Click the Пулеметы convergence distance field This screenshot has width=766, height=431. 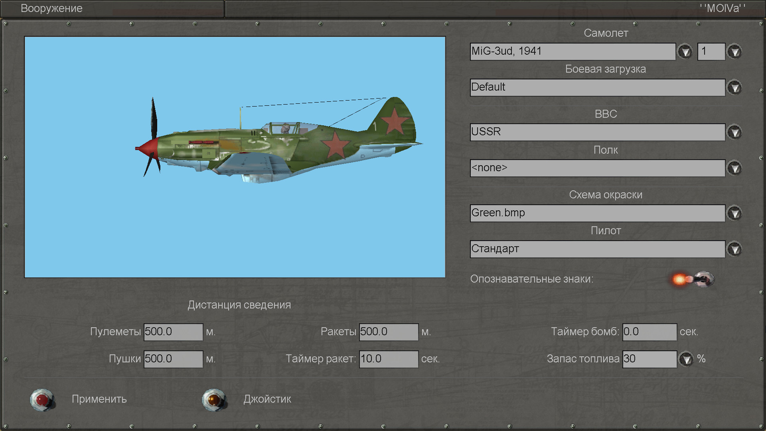[173, 332]
